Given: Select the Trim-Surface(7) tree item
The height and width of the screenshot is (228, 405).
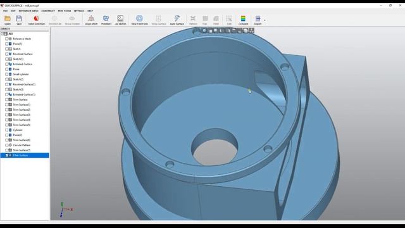Looking at the screenshot, I should [x=22, y=150].
